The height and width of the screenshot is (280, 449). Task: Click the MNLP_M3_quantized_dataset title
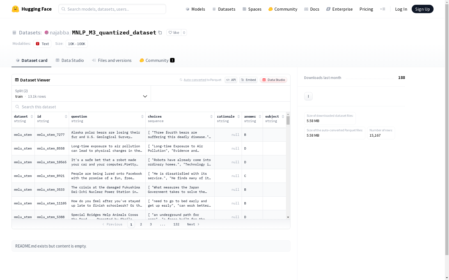coord(114,32)
